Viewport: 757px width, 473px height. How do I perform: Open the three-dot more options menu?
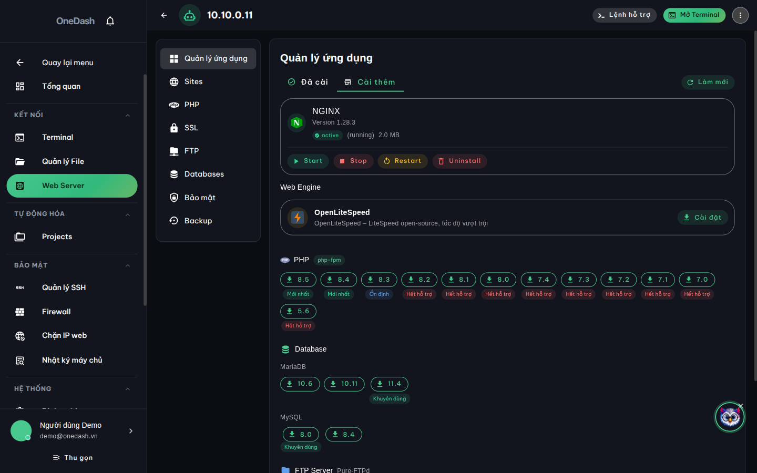740,15
